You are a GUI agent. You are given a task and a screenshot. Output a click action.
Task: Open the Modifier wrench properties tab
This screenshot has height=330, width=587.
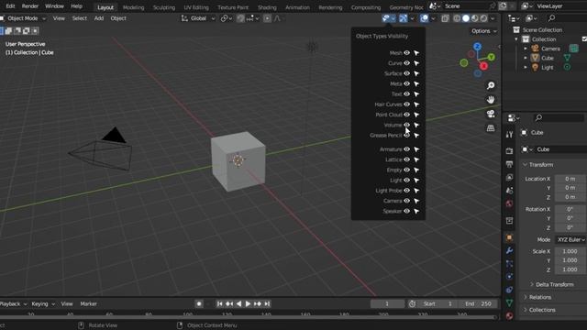509,250
